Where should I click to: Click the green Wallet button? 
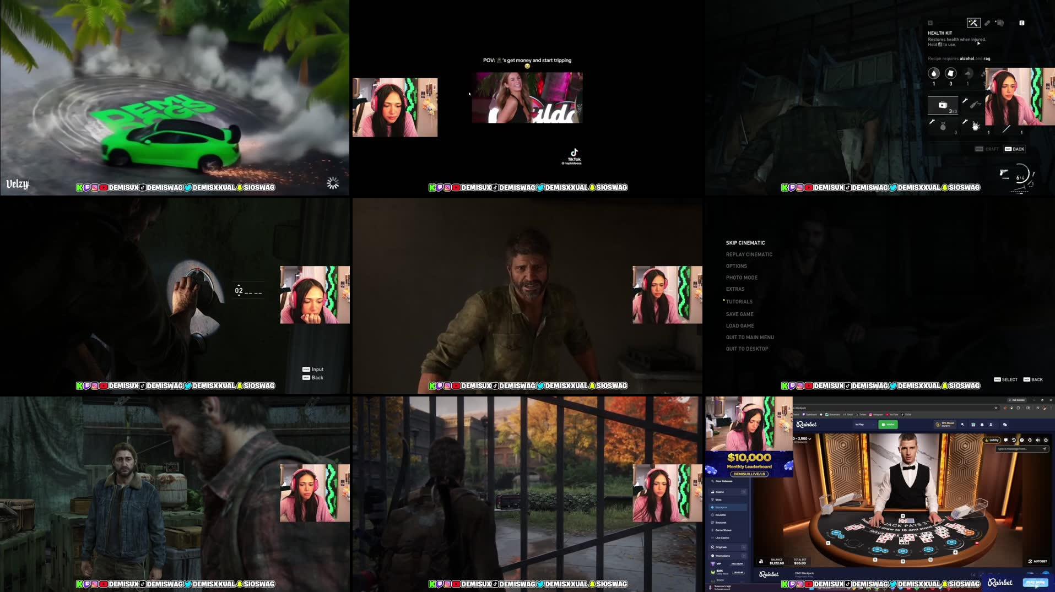point(889,425)
